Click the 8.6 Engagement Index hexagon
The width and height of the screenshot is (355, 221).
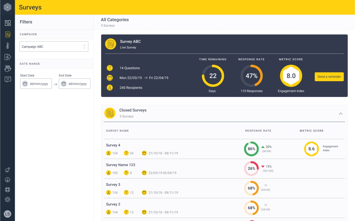click(312, 149)
